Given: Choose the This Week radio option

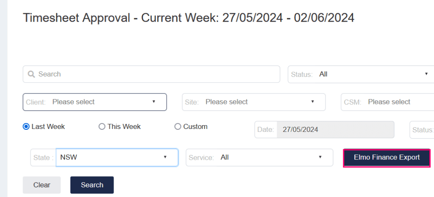Looking at the screenshot, I should pos(102,126).
